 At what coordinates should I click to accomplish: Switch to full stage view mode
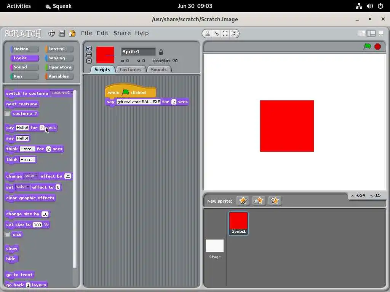[x=371, y=33]
